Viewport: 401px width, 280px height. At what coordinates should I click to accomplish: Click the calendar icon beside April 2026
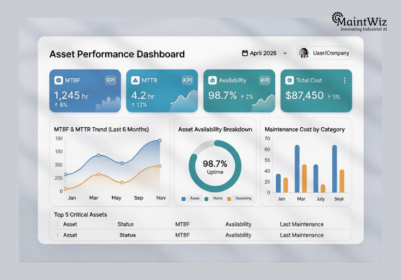(x=244, y=53)
